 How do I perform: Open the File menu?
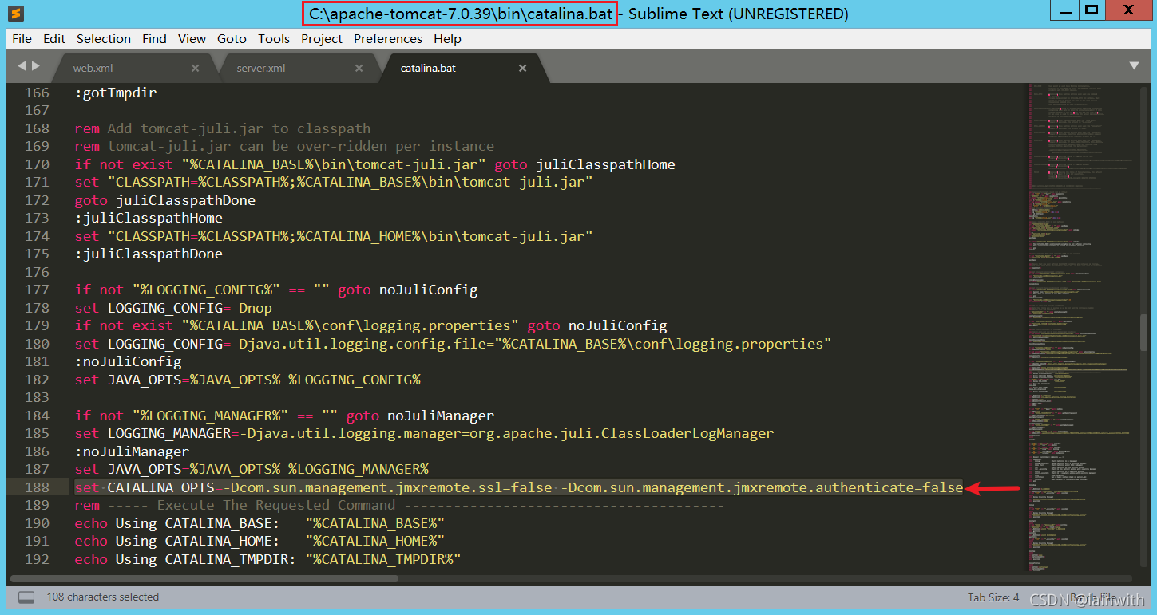tap(22, 38)
